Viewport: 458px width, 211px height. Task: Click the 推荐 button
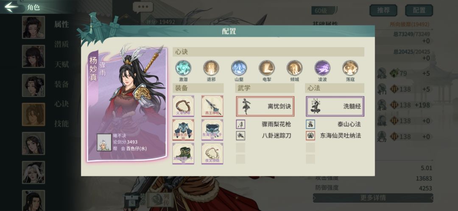click(x=383, y=10)
